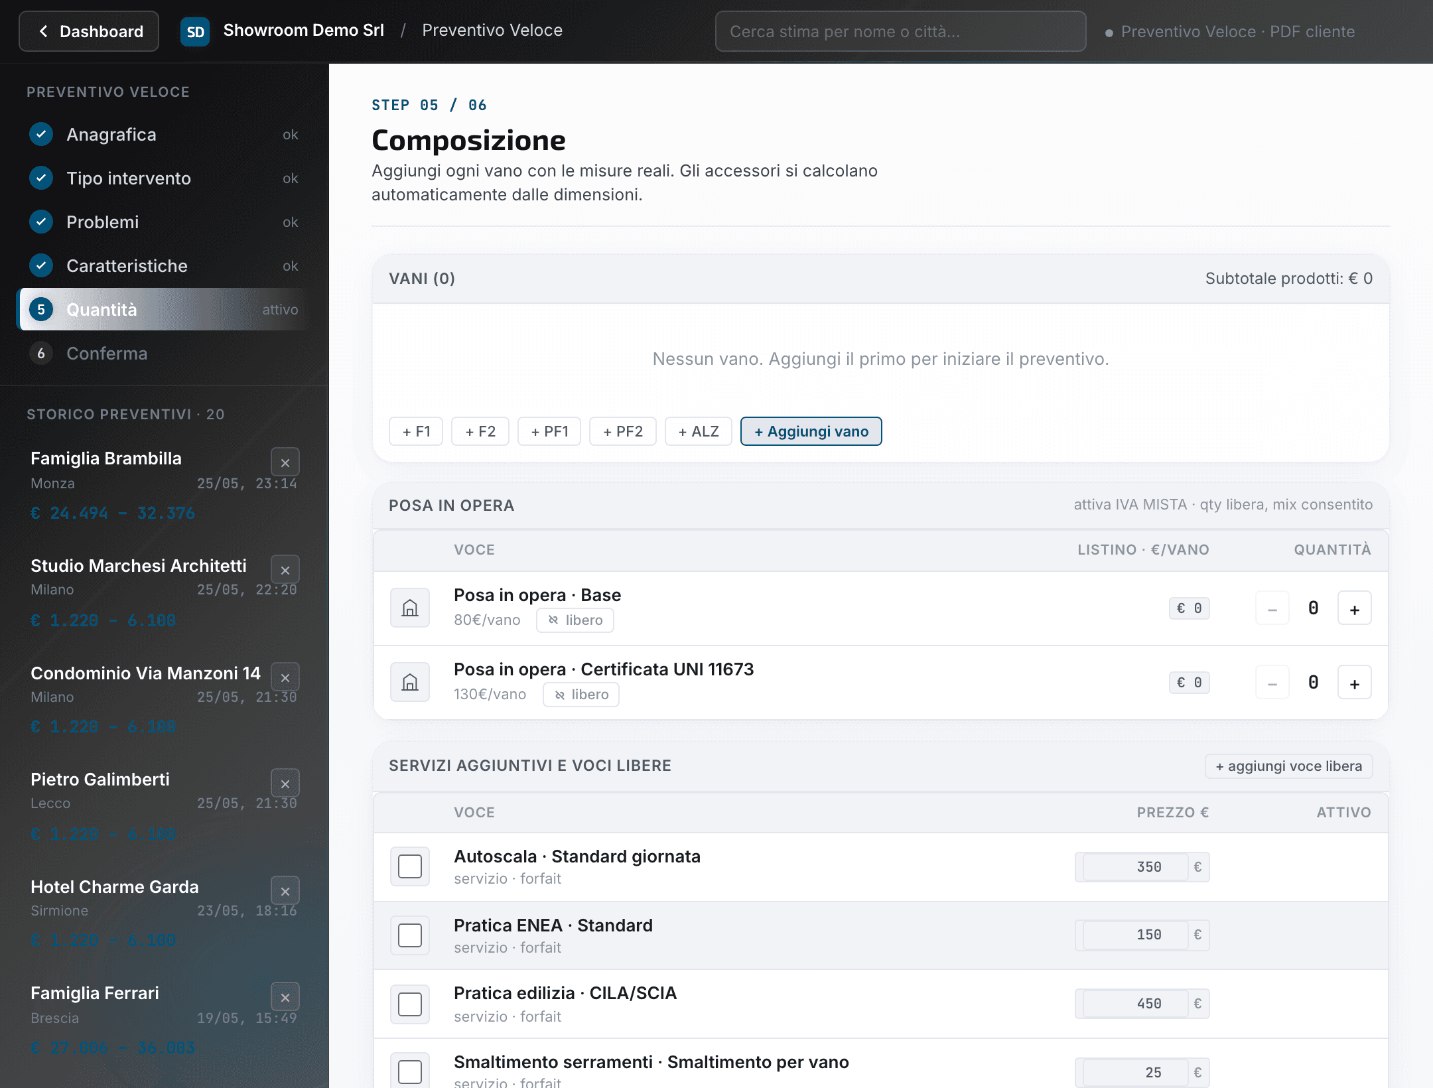The image size is (1433, 1088).
Task: Enable Pratica edilizia CILA/SCIA checkbox
Action: coord(410,1004)
